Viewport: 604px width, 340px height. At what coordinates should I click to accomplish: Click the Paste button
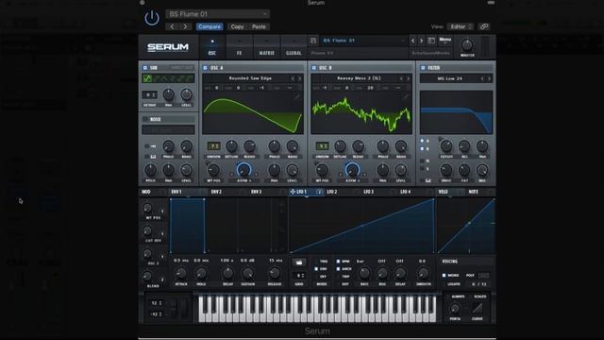point(259,26)
